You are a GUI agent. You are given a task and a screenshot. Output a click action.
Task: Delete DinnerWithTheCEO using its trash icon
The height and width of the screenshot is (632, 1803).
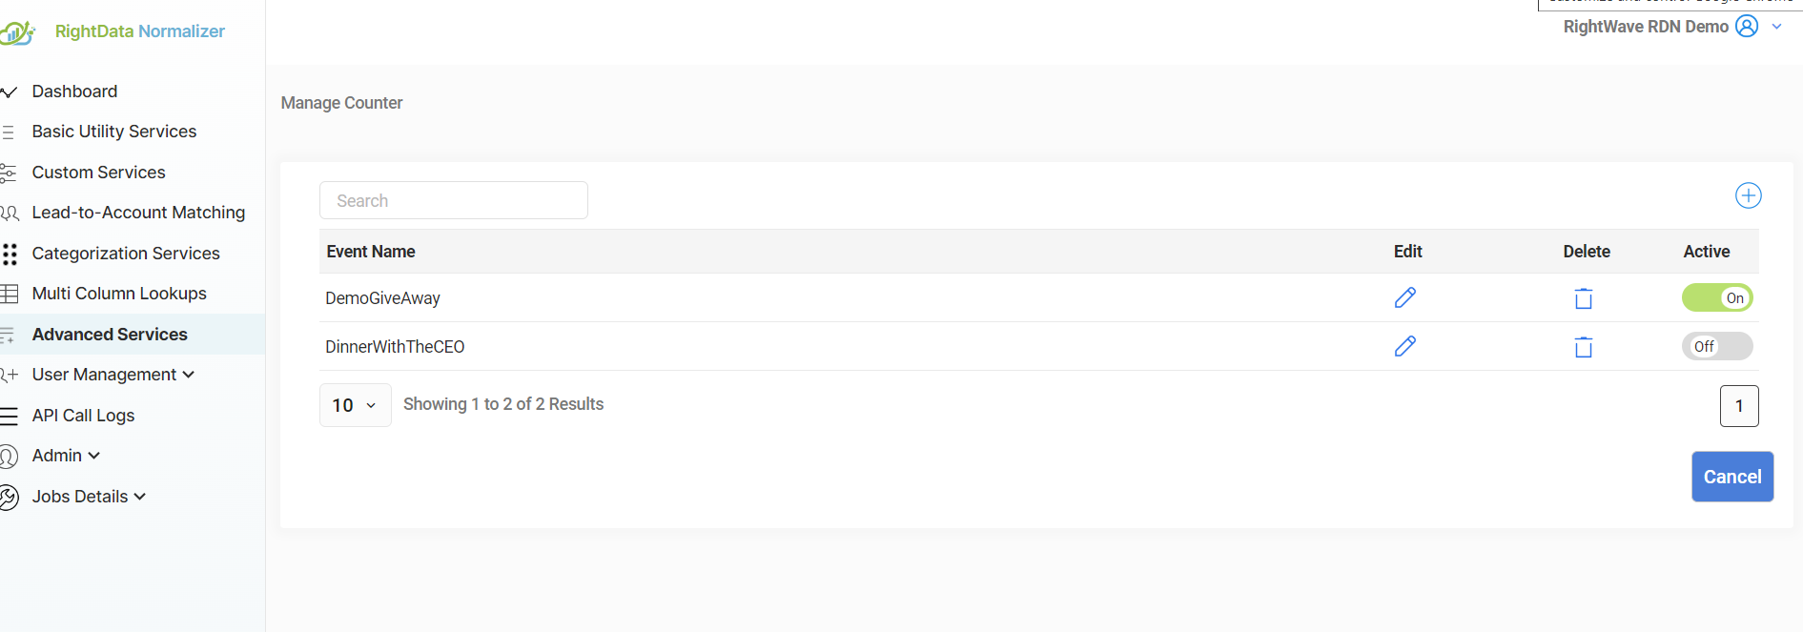(x=1584, y=347)
